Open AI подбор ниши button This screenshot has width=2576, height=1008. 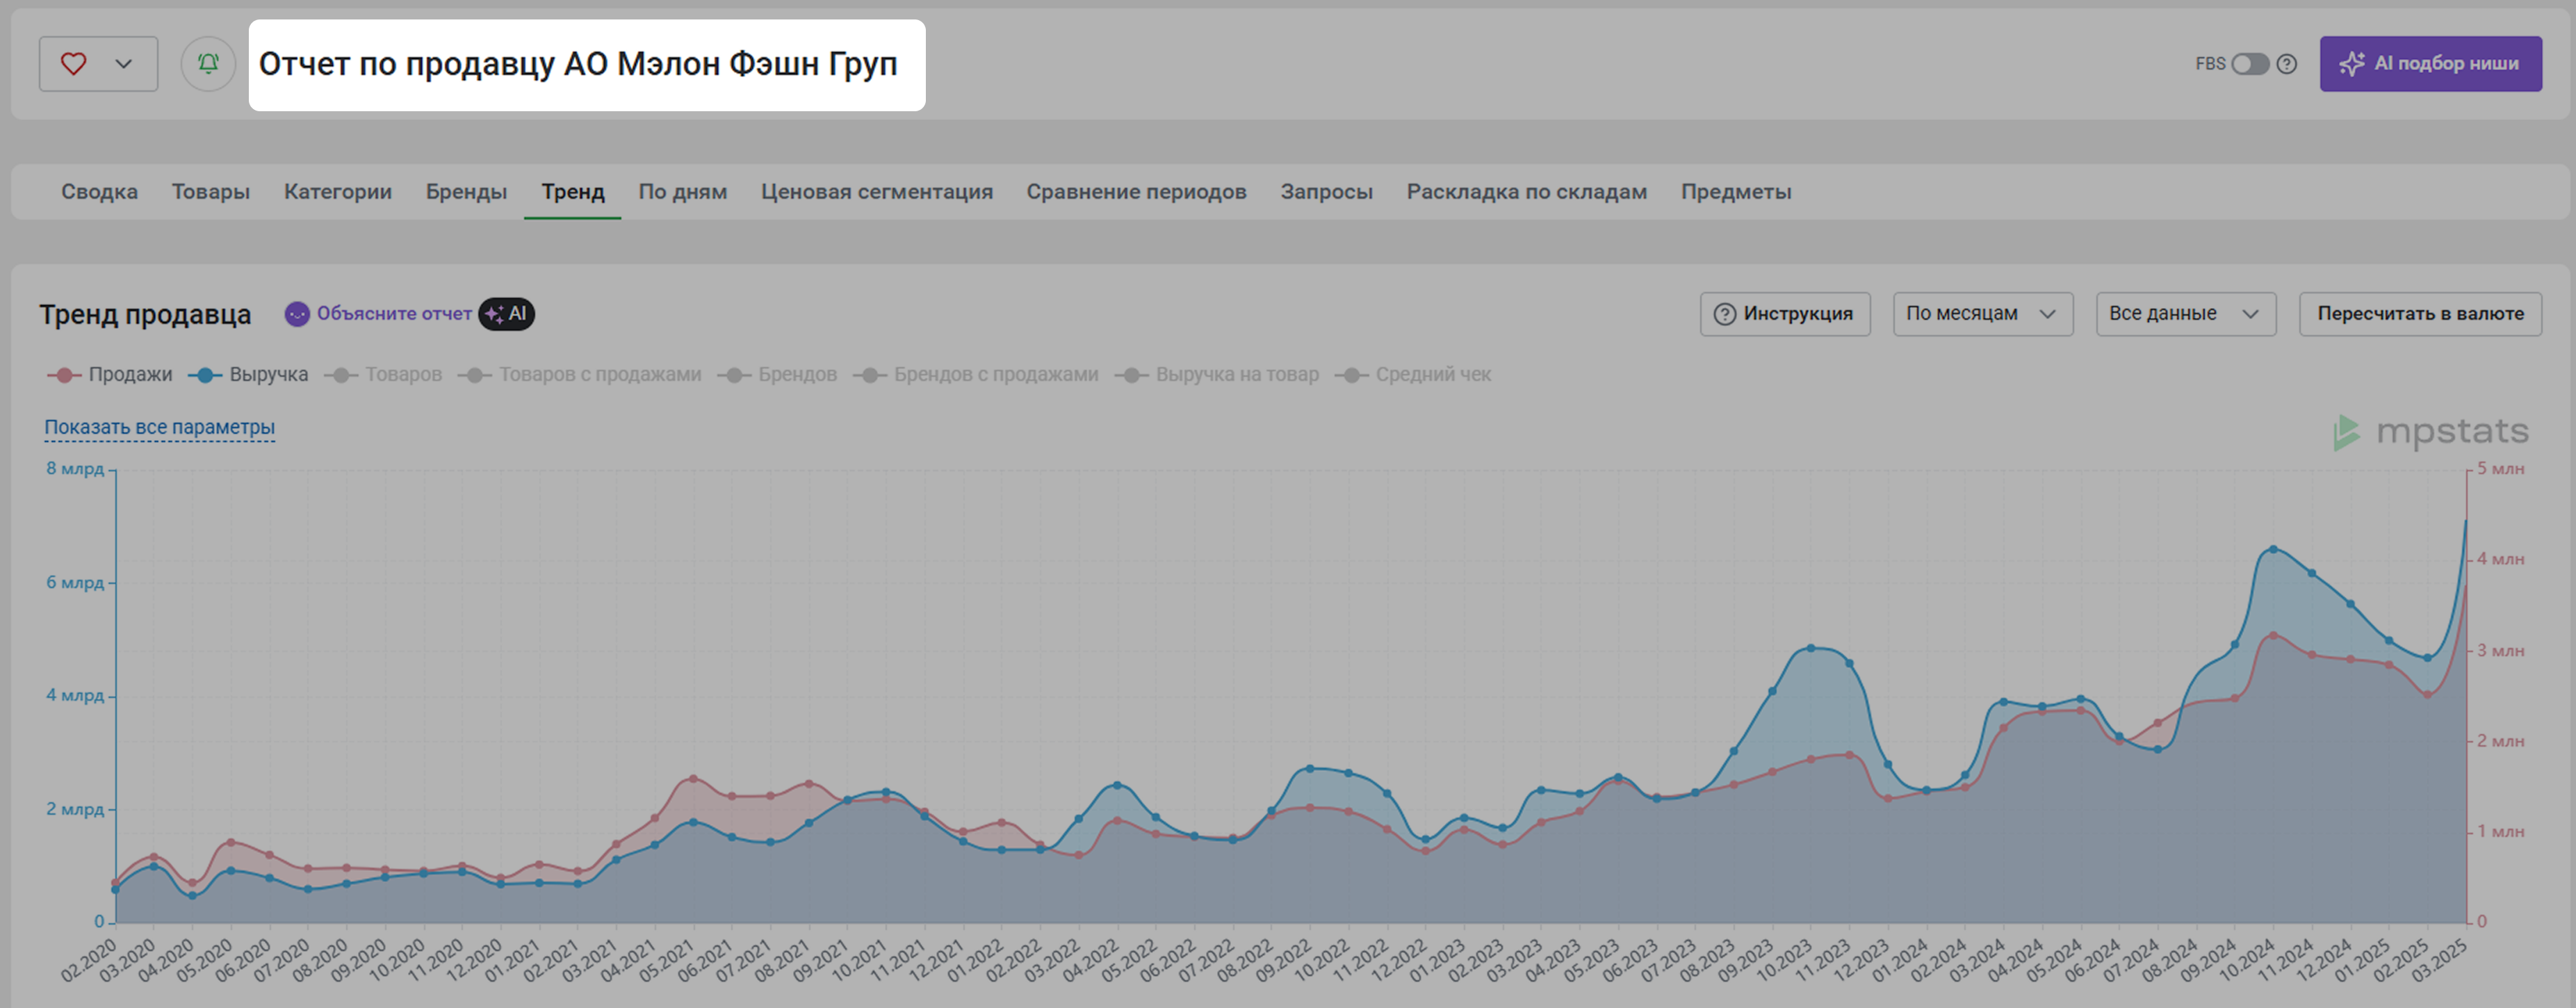pos(2430,64)
